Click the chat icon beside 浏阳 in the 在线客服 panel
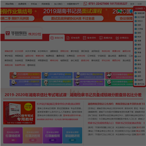Screen dimensions: 146x146 [136, 25]
